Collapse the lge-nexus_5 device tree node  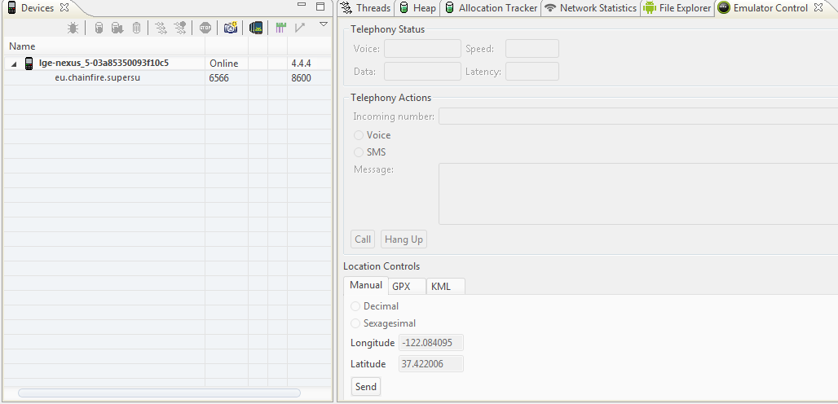click(x=14, y=64)
